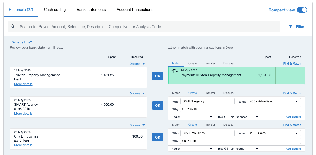Screen dimensions: 316x155
Task: Open More details for Truxton Property Management
Action: (23, 84)
